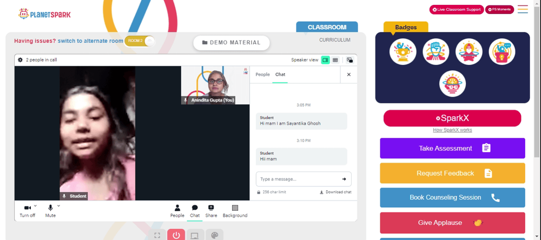Expand camera options chevron

coord(36,206)
